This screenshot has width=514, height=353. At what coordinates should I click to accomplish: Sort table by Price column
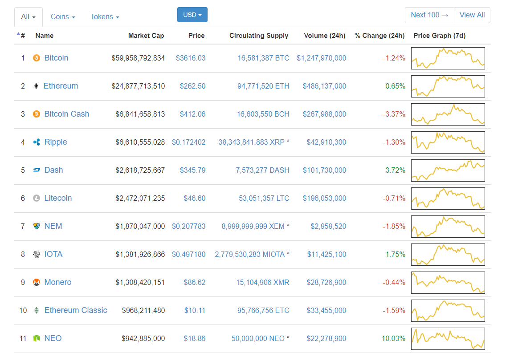click(196, 36)
